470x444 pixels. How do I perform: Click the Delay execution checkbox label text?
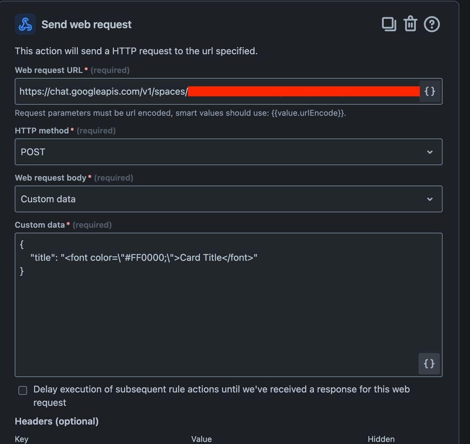click(222, 396)
